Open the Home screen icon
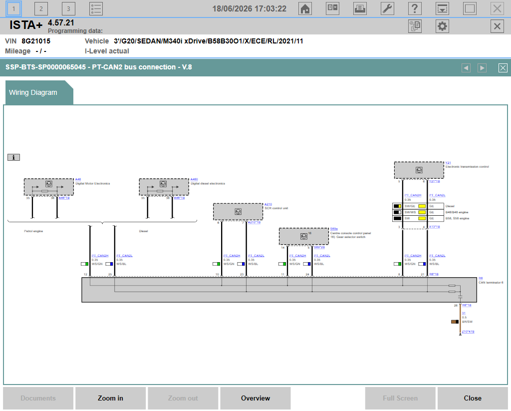This screenshot has width=511, height=411. click(x=305, y=8)
